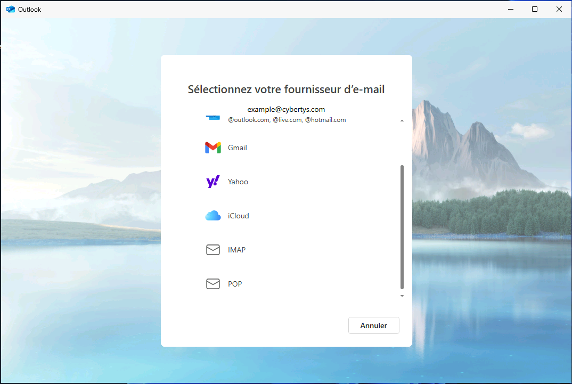This screenshot has height=384, width=572.
Task: Click the POP envelope icon
Action: tap(213, 283)
